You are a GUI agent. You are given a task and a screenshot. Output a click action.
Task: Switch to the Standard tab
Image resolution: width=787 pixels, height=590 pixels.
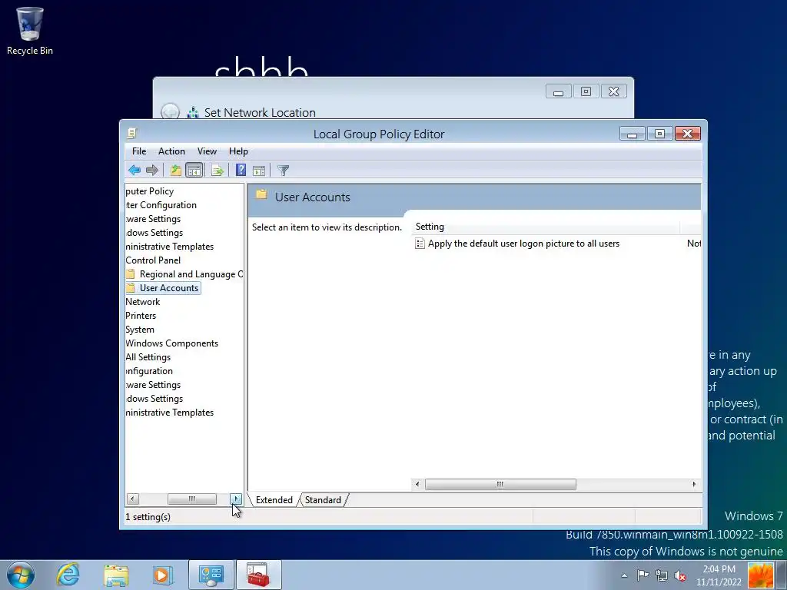[x=323, y=499]
